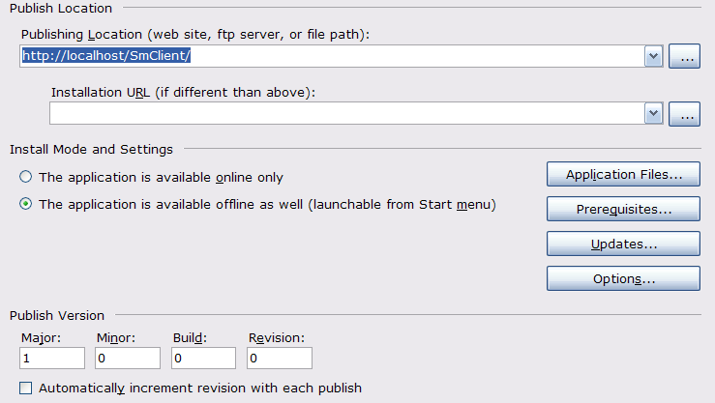This screenshot has width=715, height=403.
Task: Click the Major version field
Action: [52, 359]
